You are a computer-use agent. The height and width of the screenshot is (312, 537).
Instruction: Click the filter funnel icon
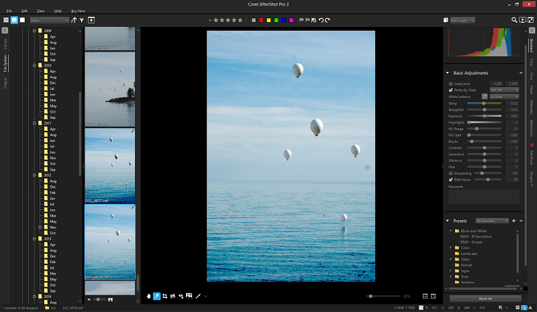click(81, 20)
